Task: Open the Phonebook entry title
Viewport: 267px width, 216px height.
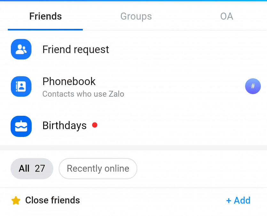Action: coord(69,81)
